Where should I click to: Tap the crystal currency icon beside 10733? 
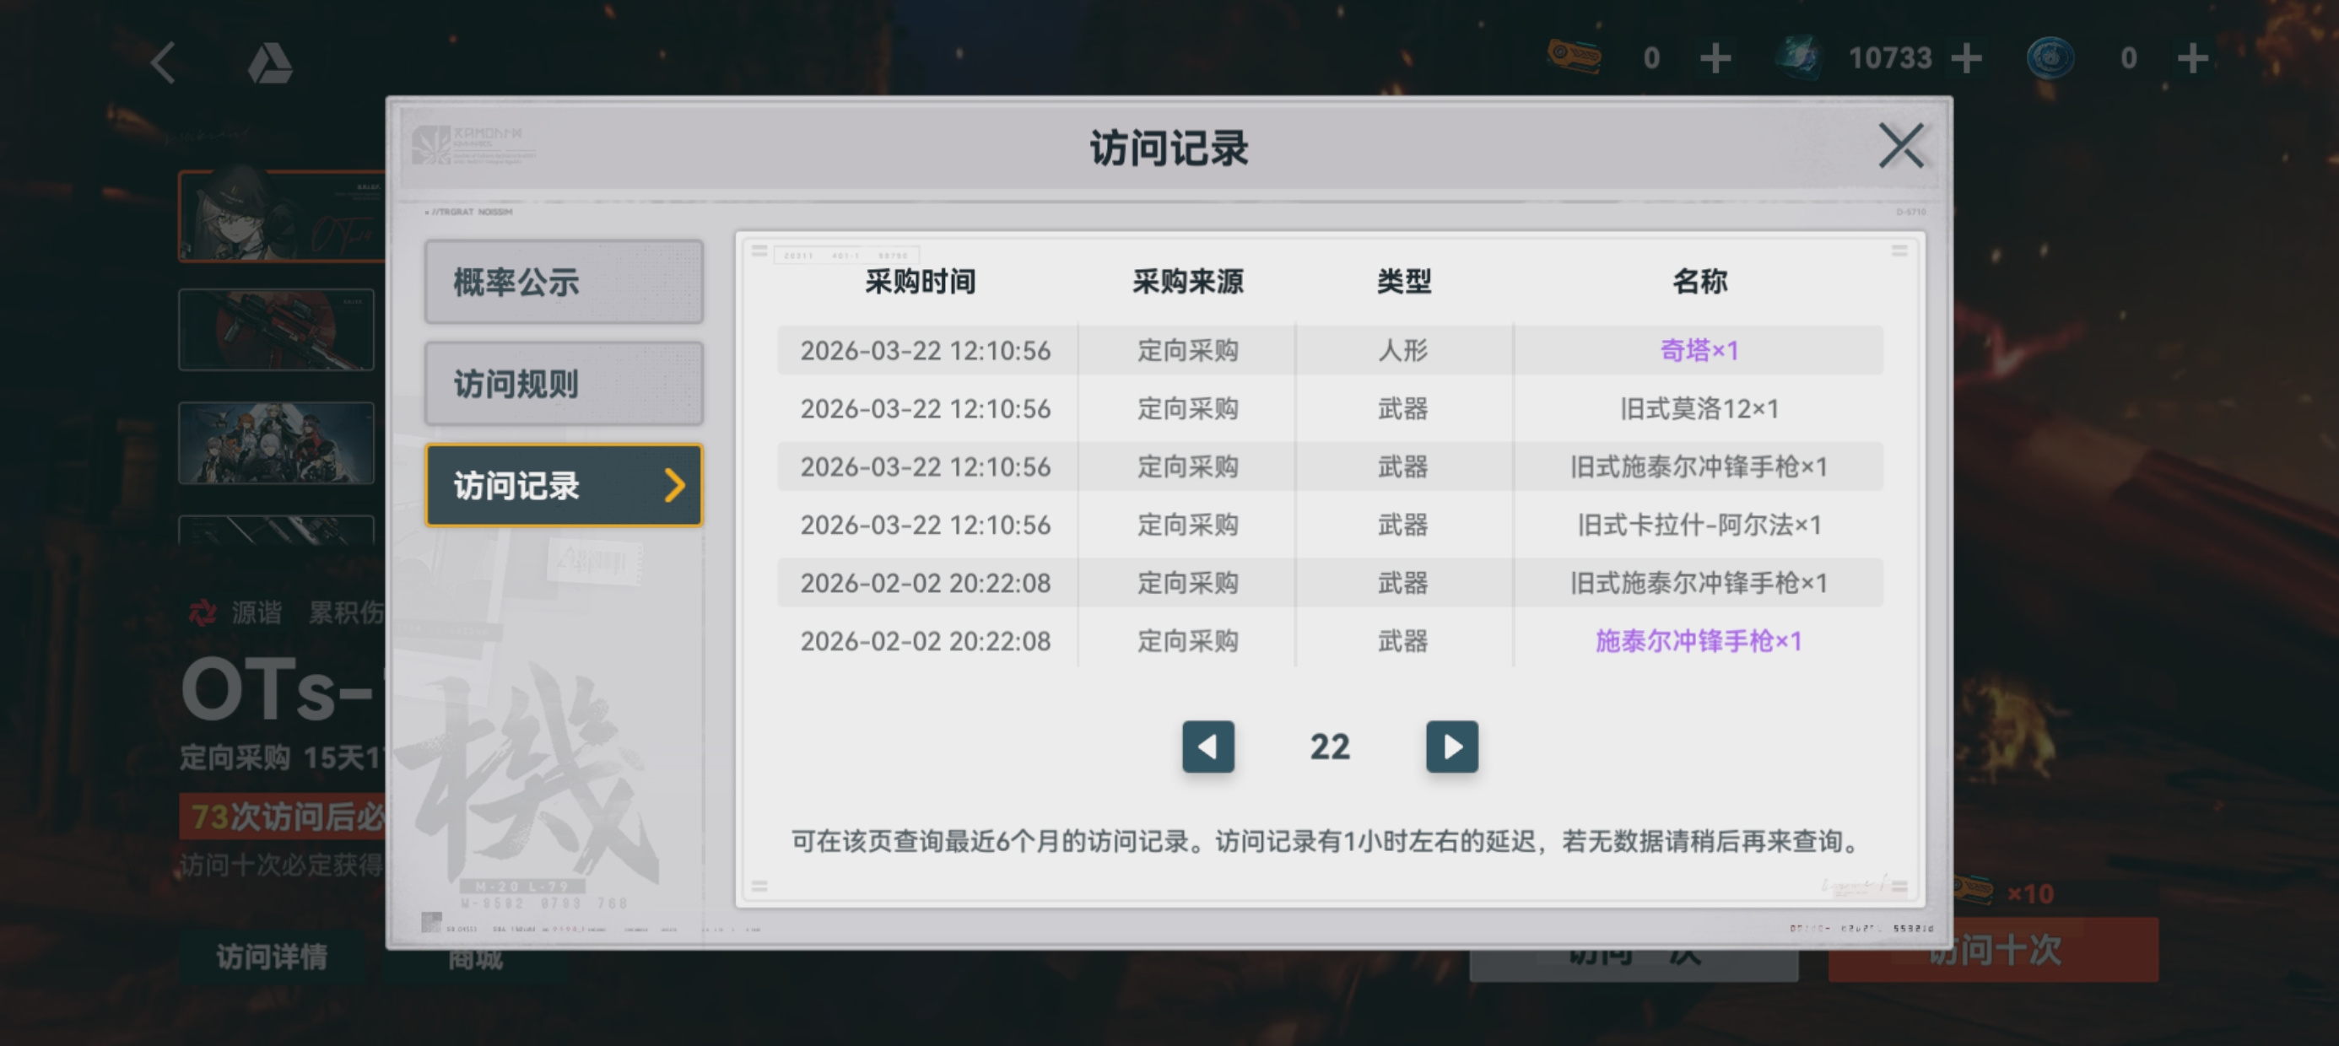pyautogui.click(x=1799, y=58)
